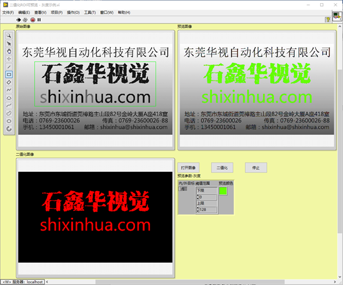
Task: Increment the 下限 lower limit stepper
Action: click(198, 196)
